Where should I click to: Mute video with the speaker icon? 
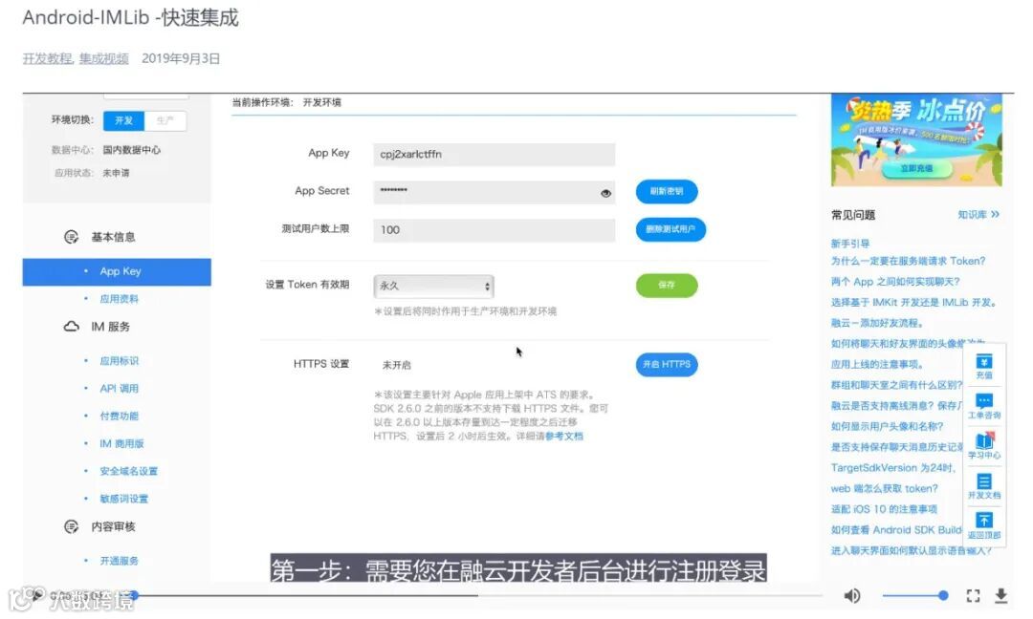coord(852,596)
